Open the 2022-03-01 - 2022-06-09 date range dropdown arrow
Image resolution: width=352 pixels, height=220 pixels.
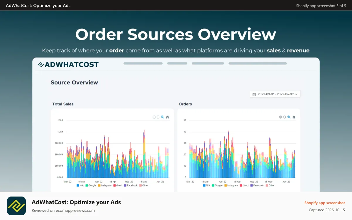click(296, 94)
